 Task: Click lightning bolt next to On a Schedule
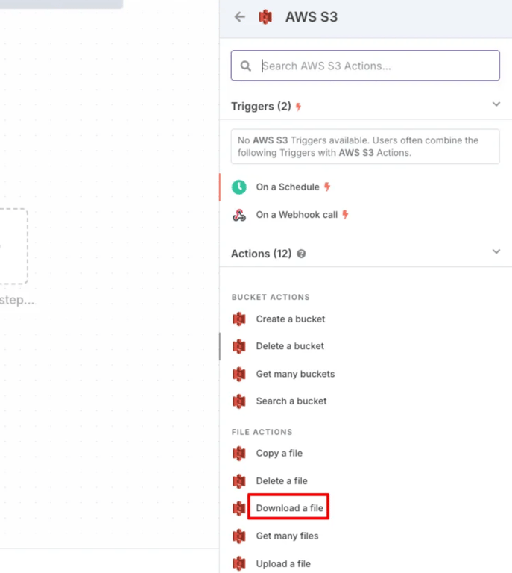click(x=327, y=187)
